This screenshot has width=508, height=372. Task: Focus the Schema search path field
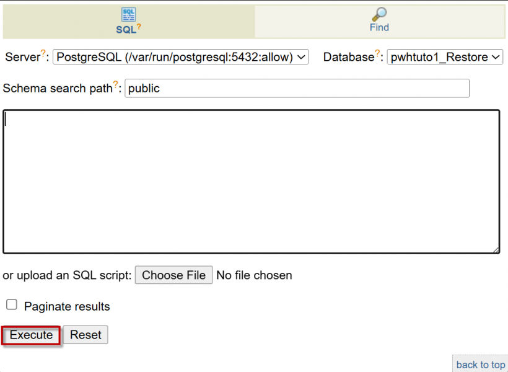(x=297, y=88)
